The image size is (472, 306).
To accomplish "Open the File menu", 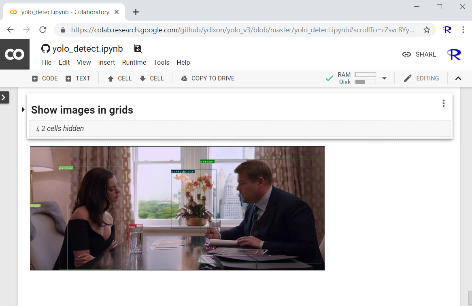I will pos(47,62).
